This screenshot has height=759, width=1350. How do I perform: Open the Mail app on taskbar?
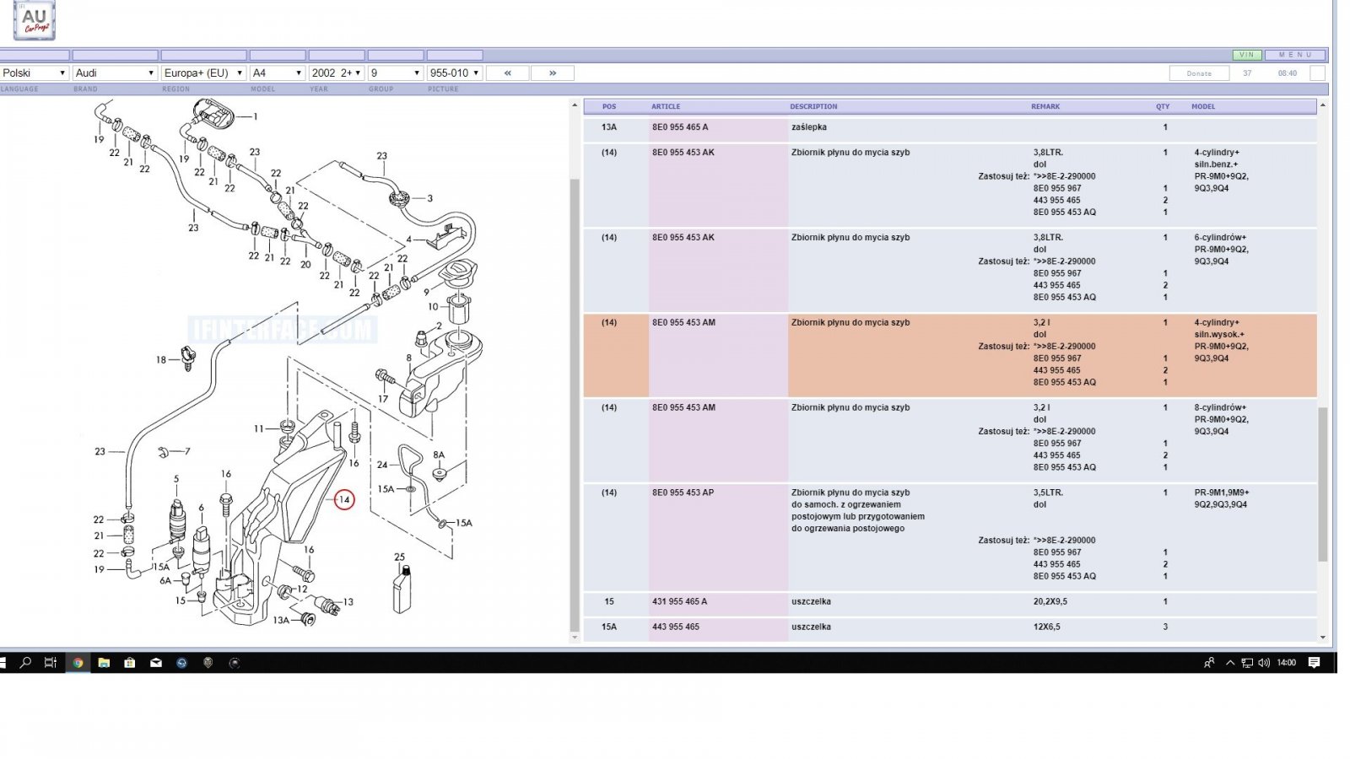(x=156, y=663)
